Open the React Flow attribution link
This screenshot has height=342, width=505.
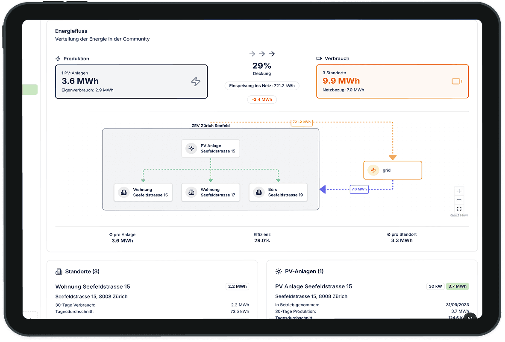[458, 215]
